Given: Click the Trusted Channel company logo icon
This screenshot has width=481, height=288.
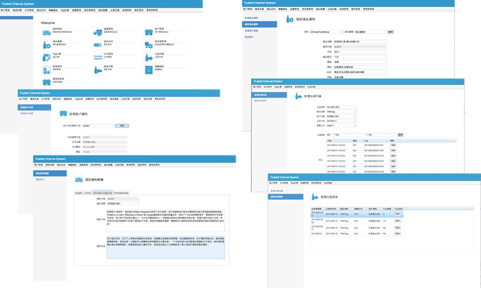Looking at the screenshot, I should (x=97, y=57).
